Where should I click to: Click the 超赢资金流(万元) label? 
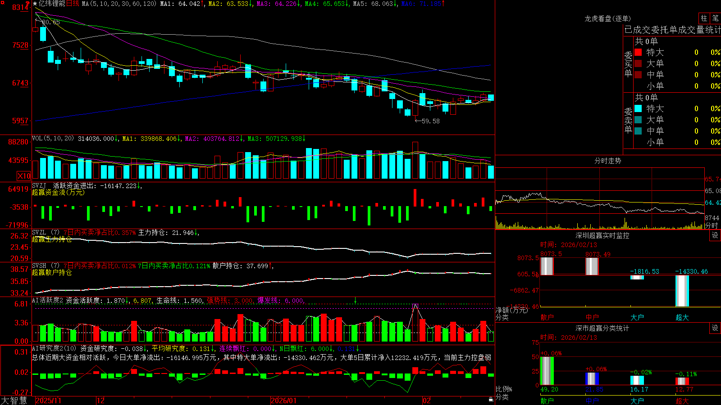coord(58,192)
